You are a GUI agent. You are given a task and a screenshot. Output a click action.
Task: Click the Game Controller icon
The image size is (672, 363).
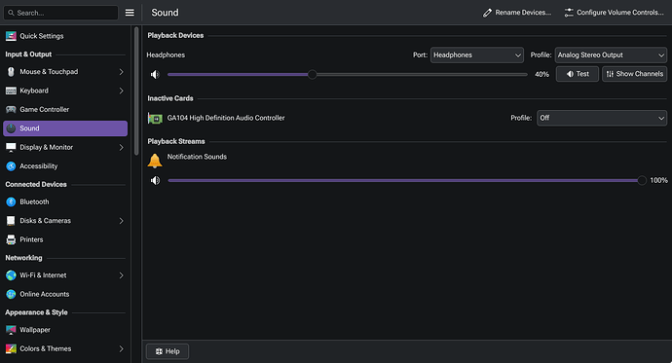[x=11, y=110]
